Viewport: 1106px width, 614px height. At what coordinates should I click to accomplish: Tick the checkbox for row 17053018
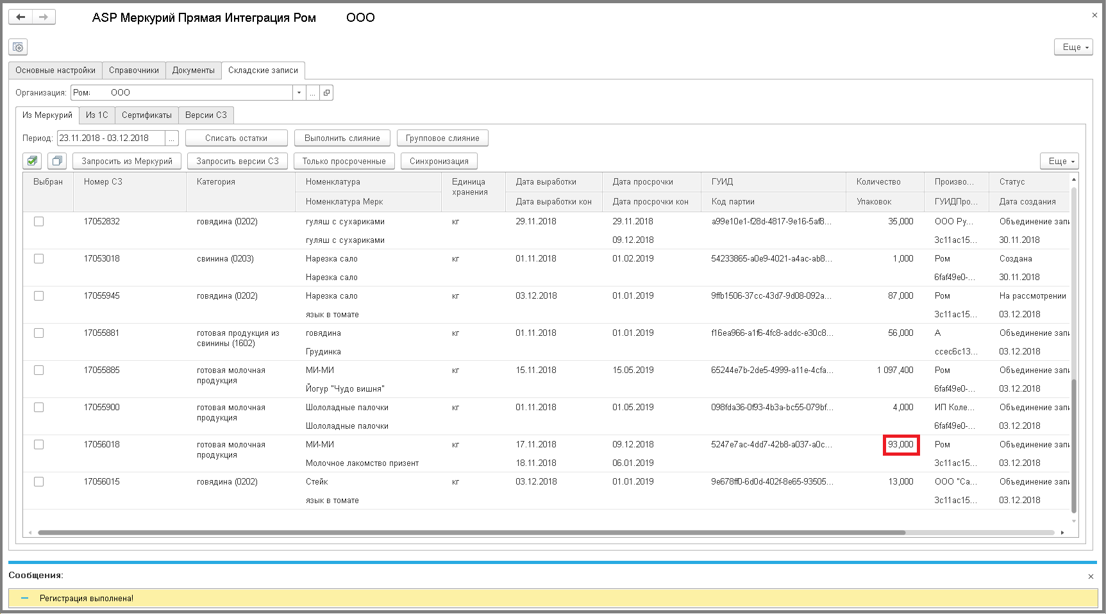coord(39,258)
